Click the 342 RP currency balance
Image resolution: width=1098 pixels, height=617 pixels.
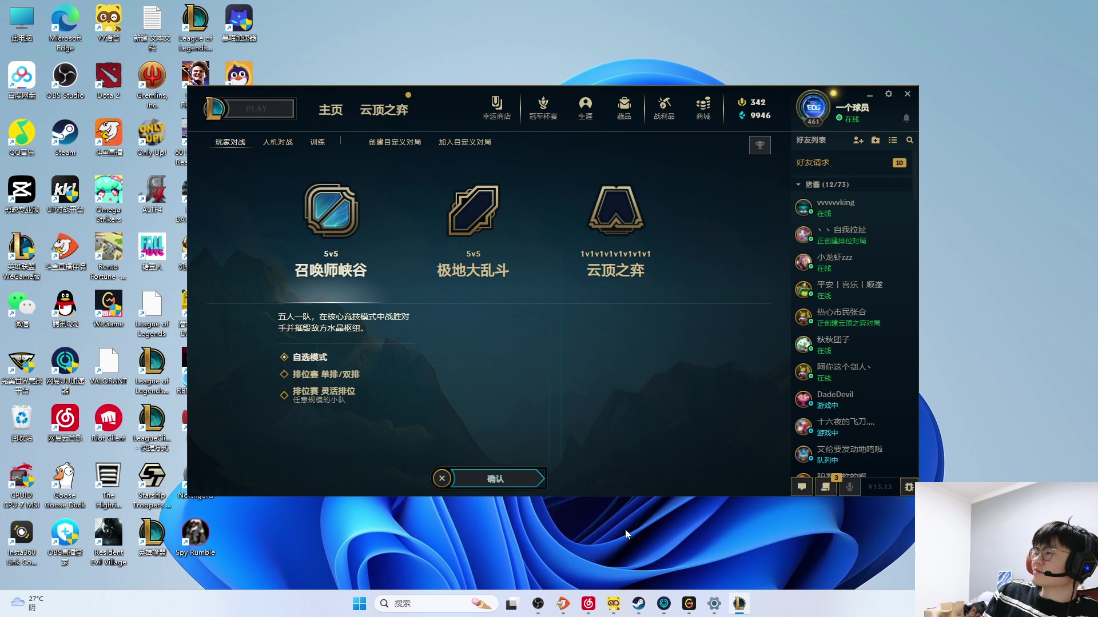[x=751, y=102]
